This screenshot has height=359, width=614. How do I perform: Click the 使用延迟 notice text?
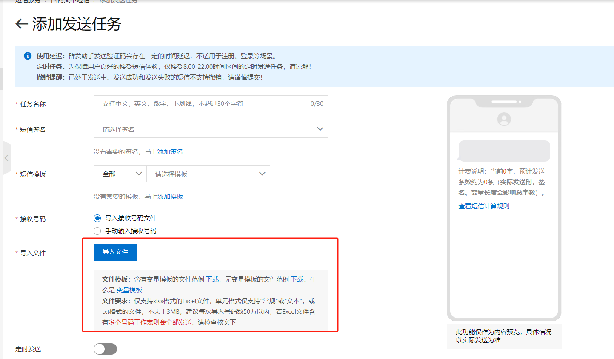pos(157,56)
